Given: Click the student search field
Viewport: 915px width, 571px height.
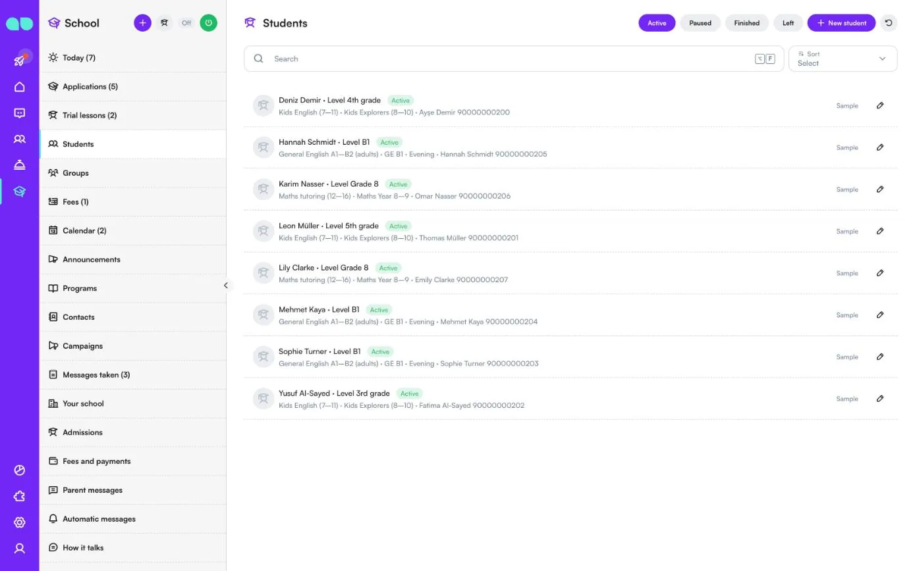Looking at the screenshot, I should [x=514, y=59].
